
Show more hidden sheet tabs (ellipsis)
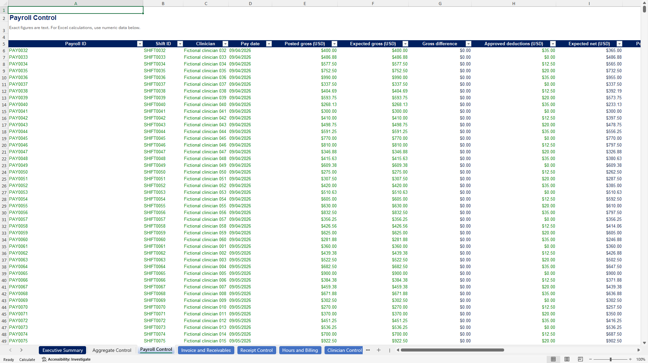[x=368, y=350]
